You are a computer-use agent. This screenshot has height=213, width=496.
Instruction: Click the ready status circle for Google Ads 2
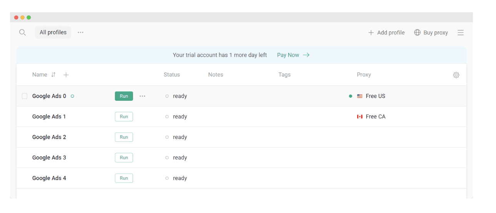[x=167, y=137]
